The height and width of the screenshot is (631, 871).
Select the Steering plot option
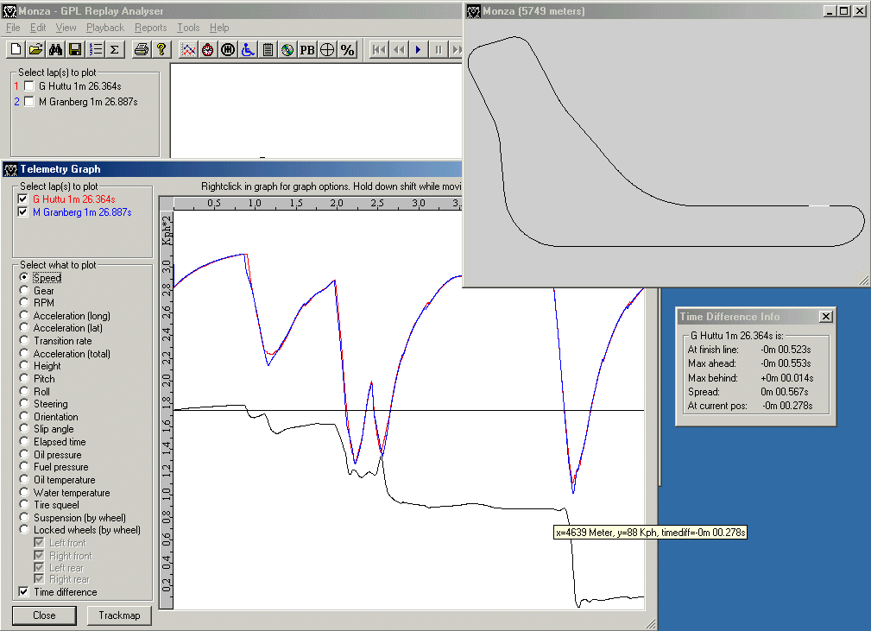[23, 404]
